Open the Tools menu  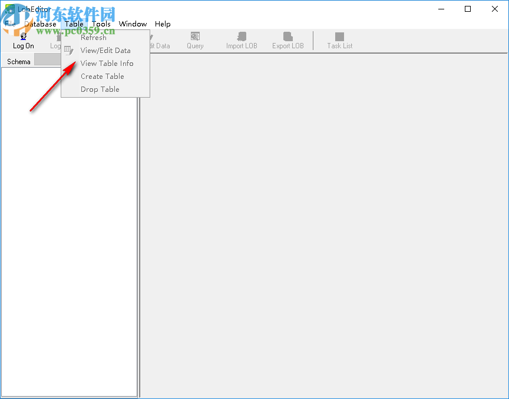point(101,24)
